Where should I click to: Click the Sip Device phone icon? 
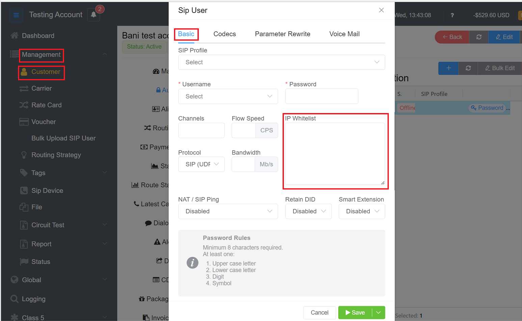click(24, 191)
